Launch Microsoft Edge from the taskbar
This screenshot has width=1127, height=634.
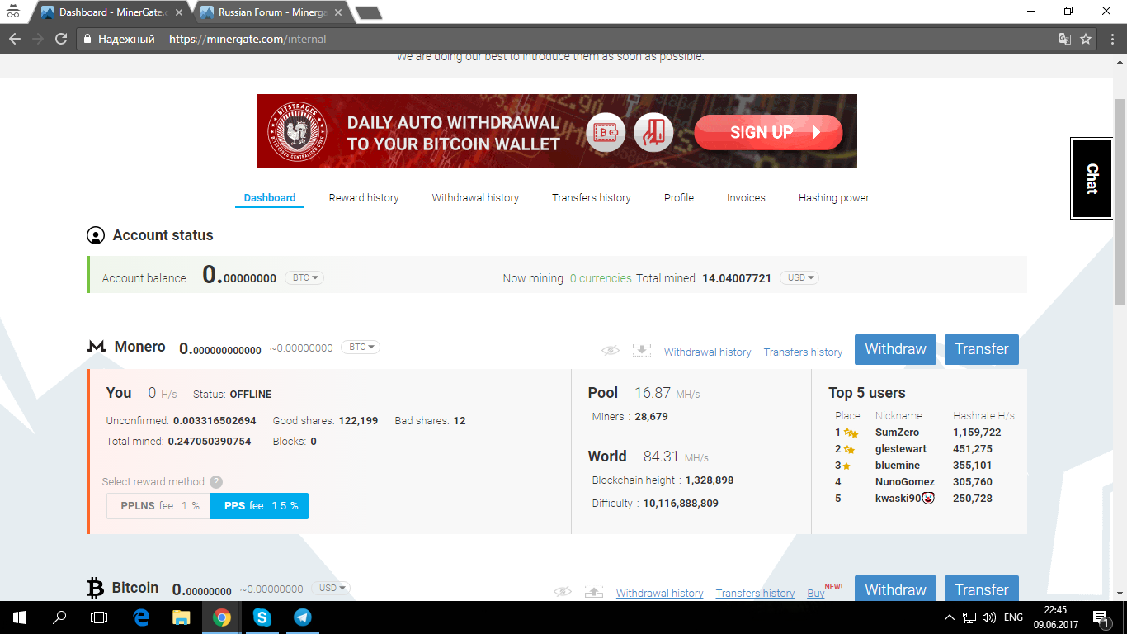coord(141,617)
